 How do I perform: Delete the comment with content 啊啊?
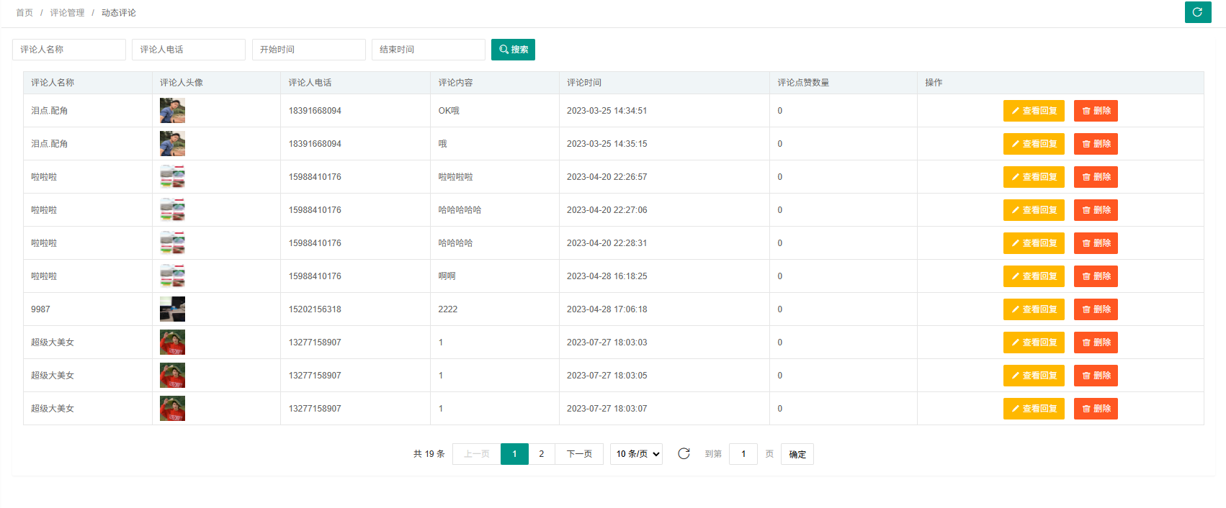click(x=1095, y=276)
